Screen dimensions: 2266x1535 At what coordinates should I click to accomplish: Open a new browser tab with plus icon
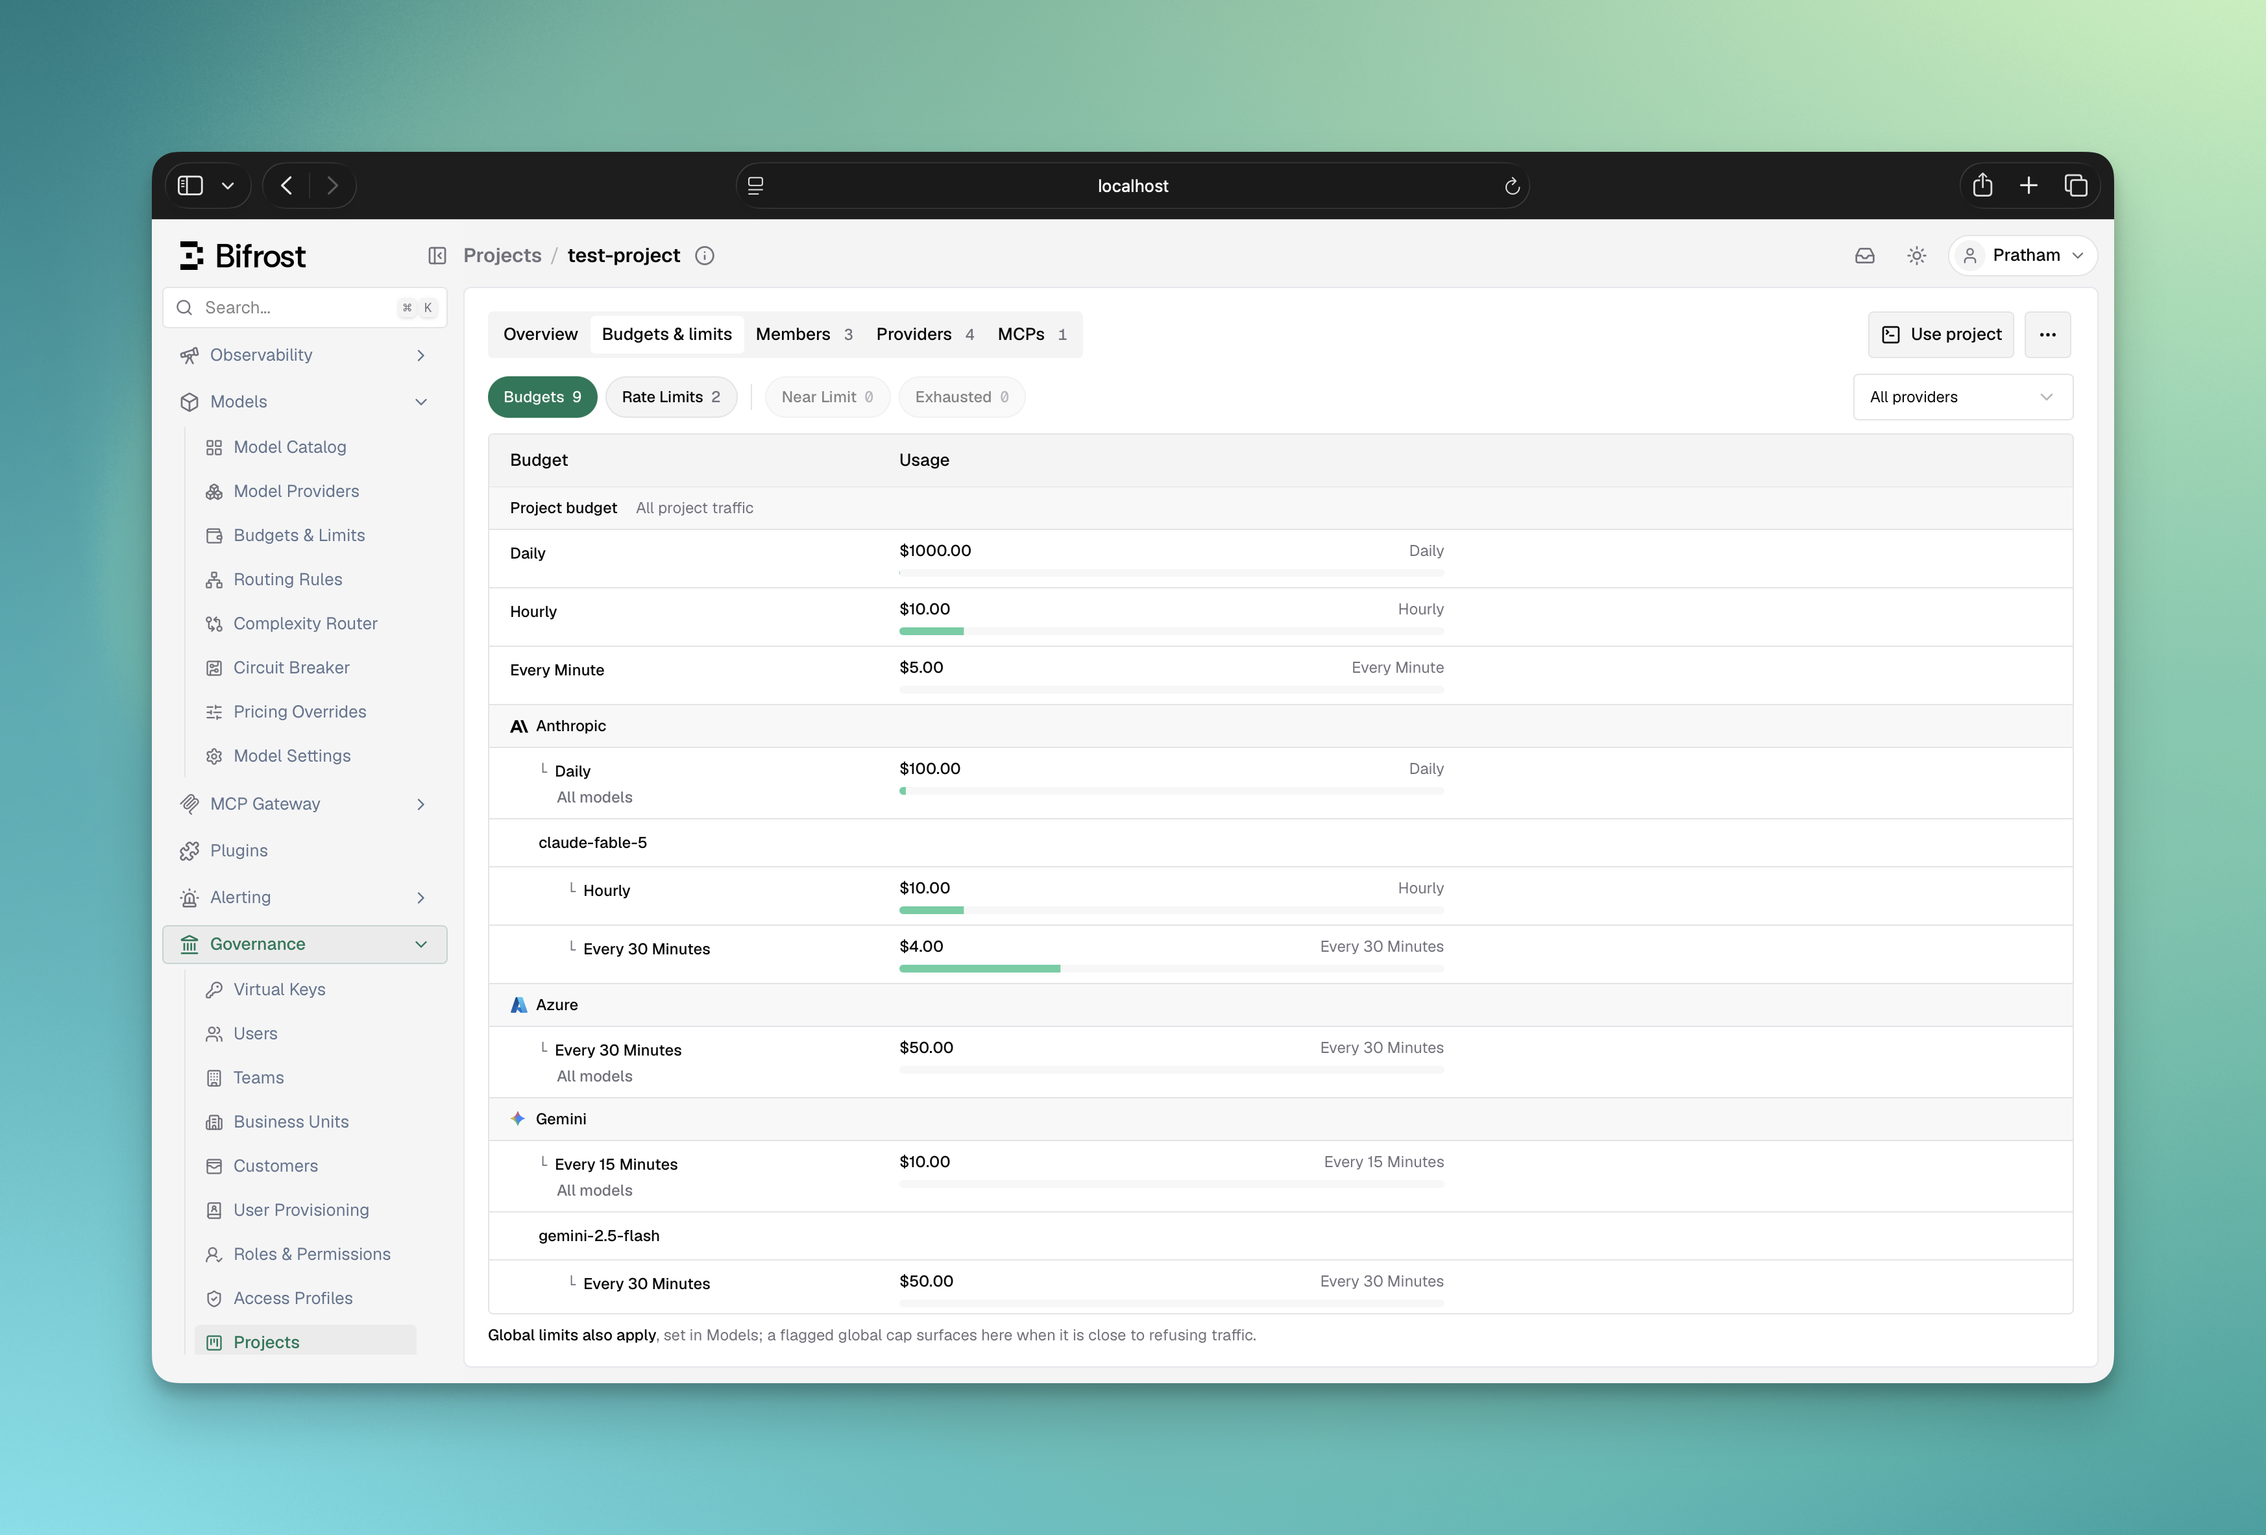2028,185
